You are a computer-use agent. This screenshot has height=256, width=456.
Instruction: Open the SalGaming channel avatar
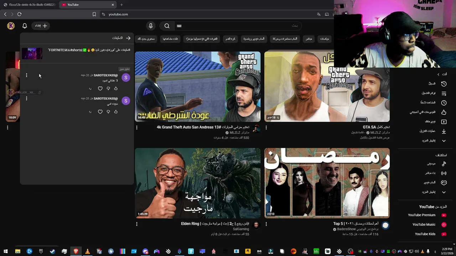pos(256,225)
